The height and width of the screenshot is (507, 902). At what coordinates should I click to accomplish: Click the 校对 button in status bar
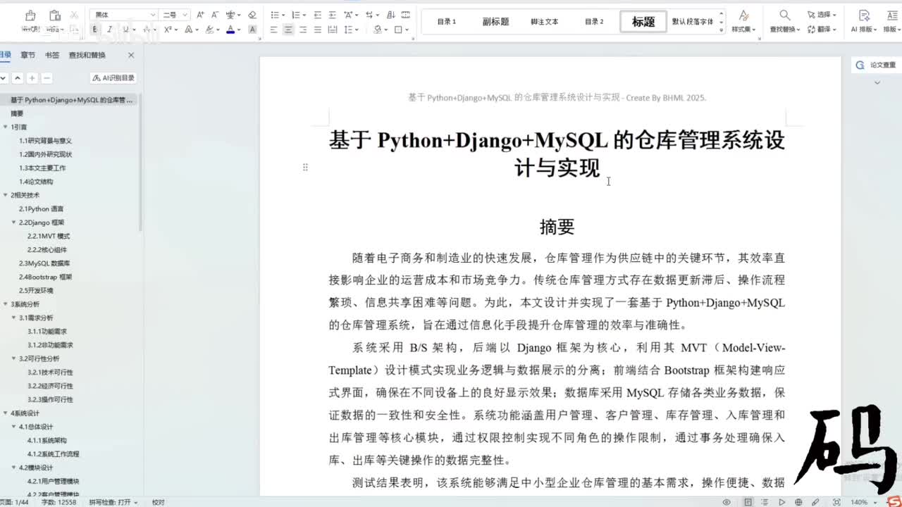click(x=158, y=502)
